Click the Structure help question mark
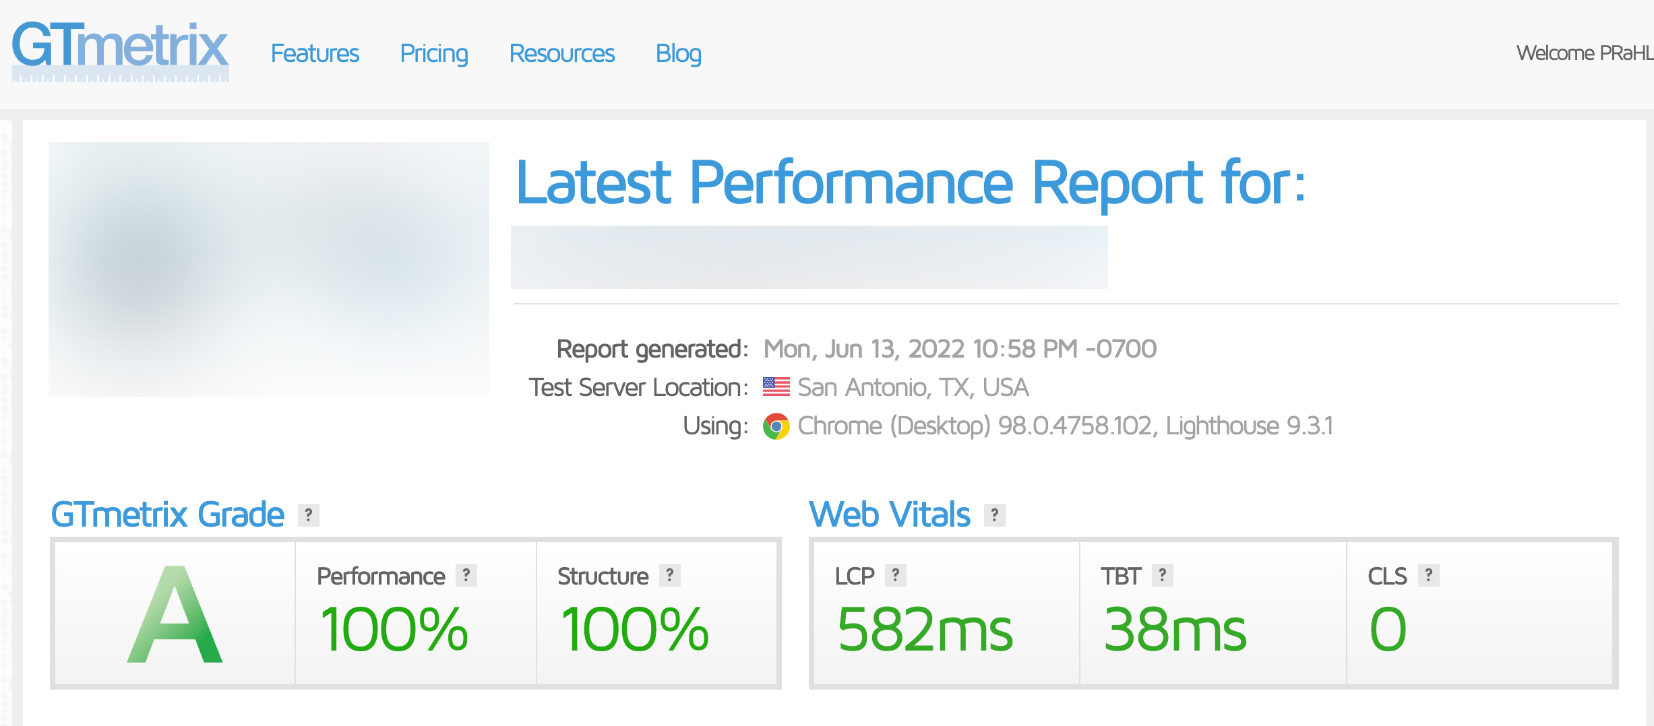Screen dimensions: 1654x726 (x=670, y=575)
